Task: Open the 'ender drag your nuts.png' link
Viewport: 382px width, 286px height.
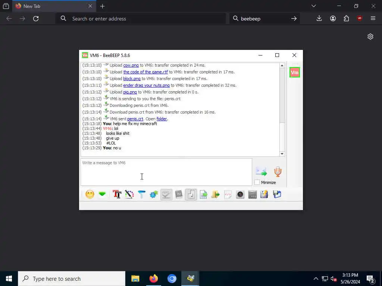Action: point(146,85)
